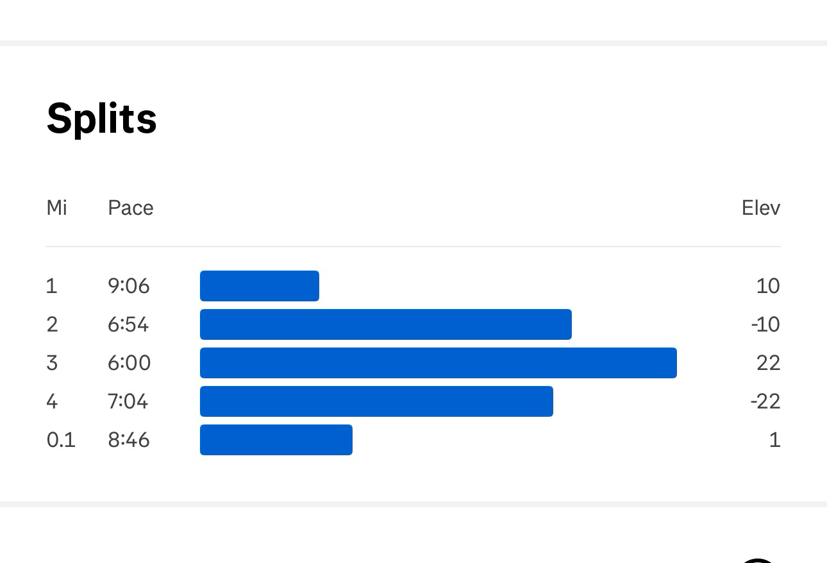This screenshot has height=563, width=827.
Task: Click the elevation value 22 for mile 3
Action: [x=769, y=363]
